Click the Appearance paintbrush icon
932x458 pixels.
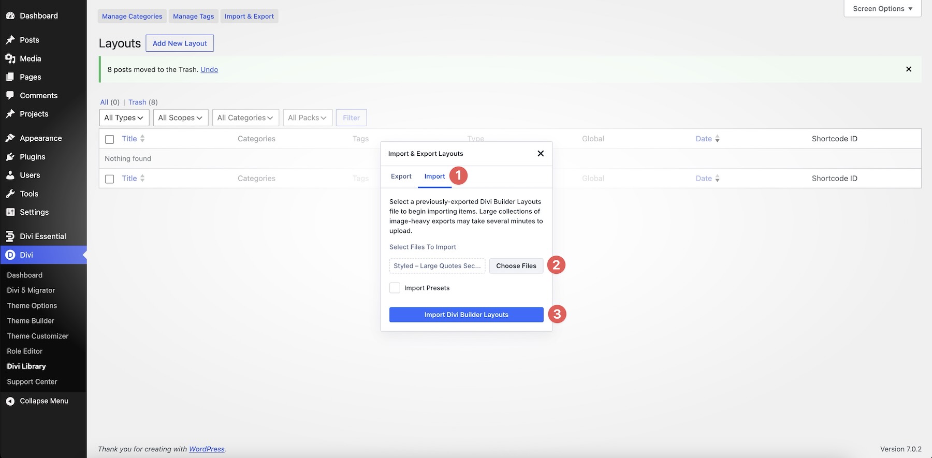(10, 138)
